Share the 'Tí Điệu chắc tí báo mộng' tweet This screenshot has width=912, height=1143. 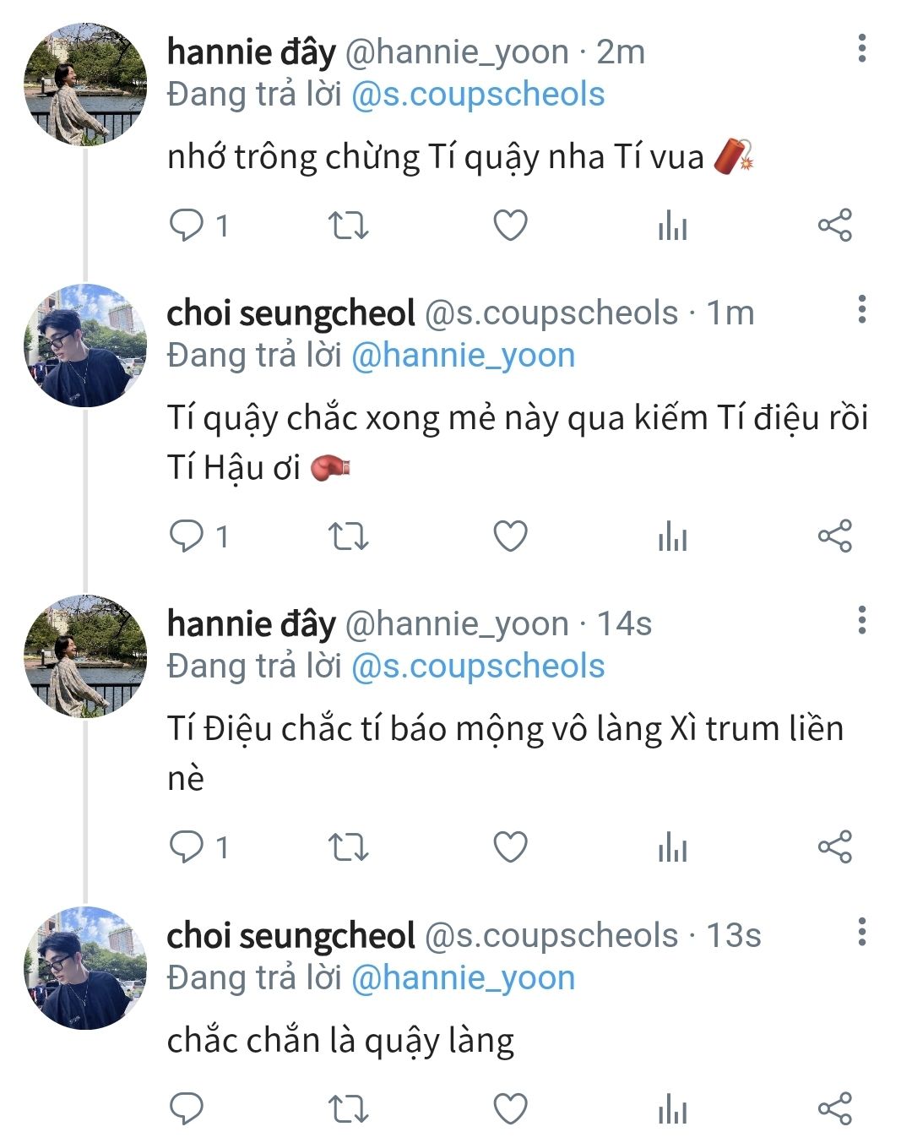click(x=834, y=846)
